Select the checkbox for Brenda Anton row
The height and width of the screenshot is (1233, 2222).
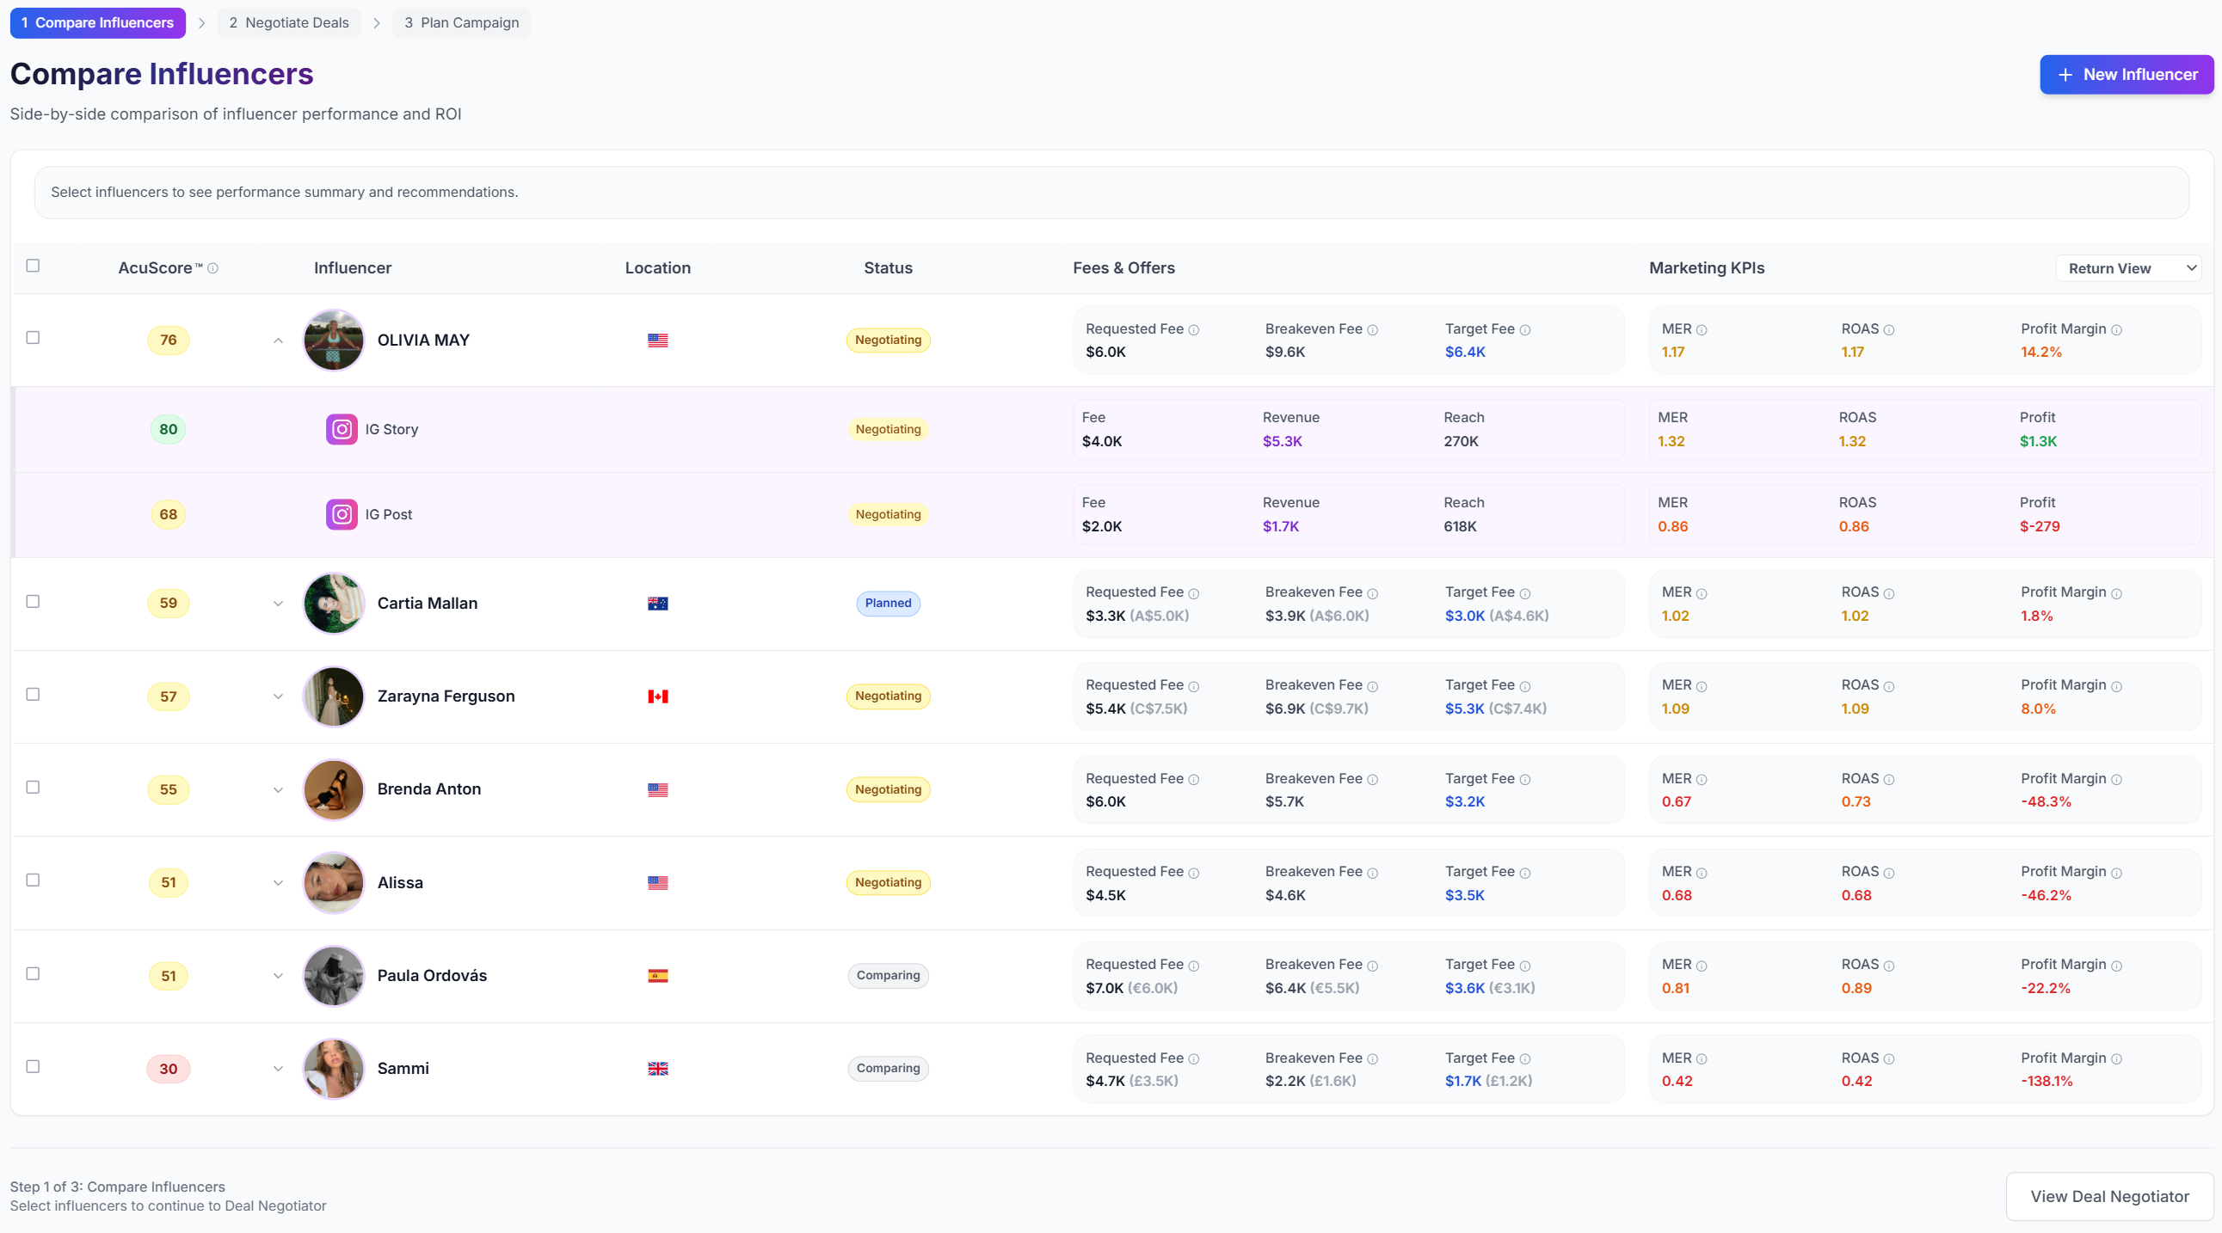(x=33, y=788)
